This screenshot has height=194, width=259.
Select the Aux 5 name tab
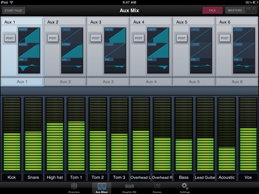194,82
